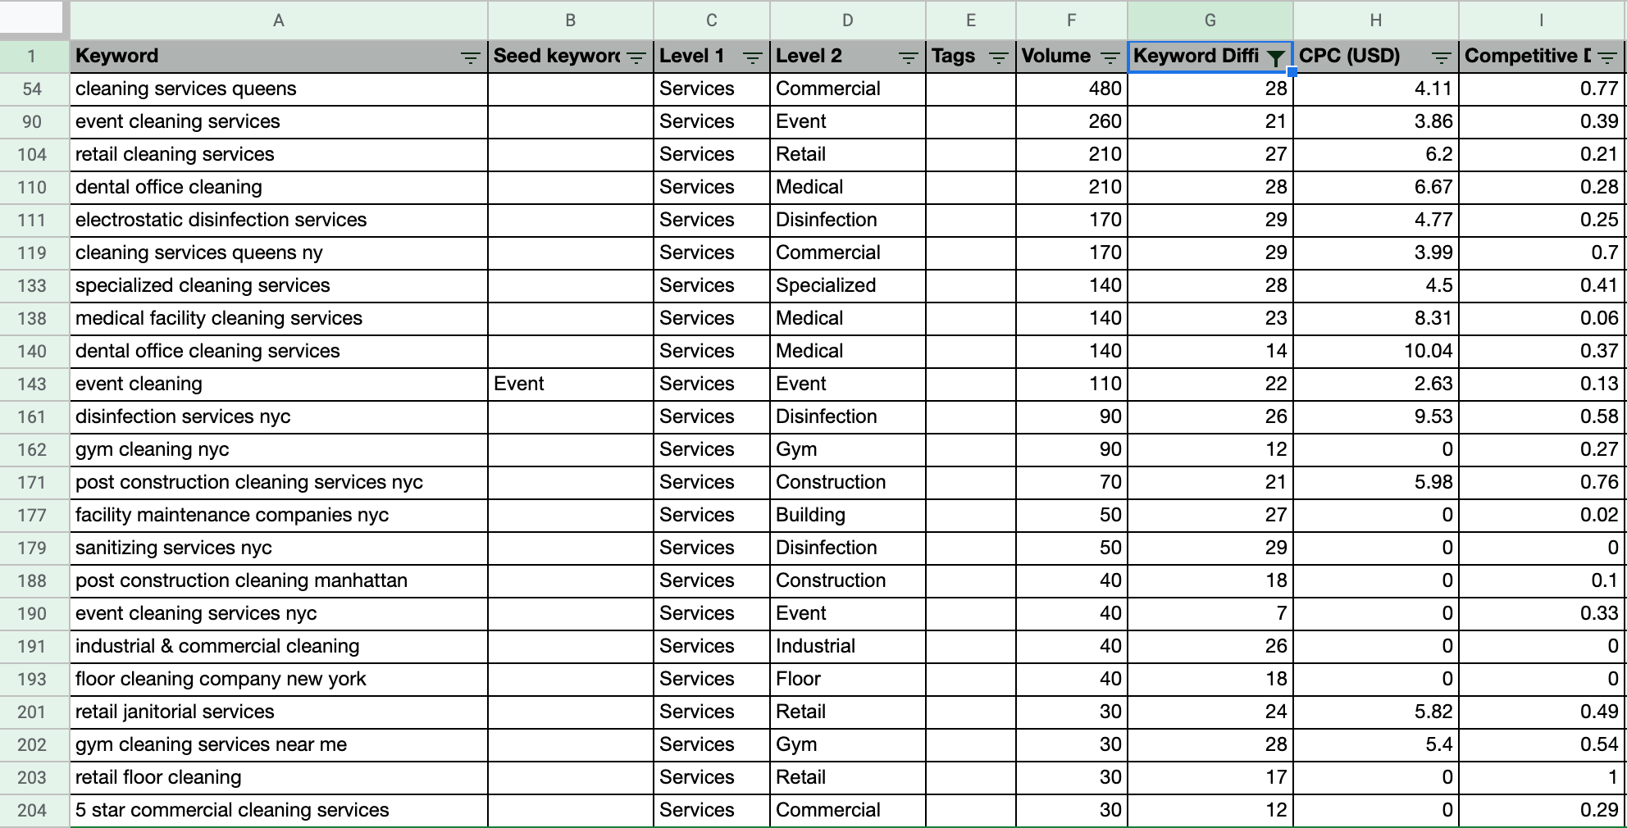
Task: Click the 'Floor' Level 2 cell
Action: [848, 680]
